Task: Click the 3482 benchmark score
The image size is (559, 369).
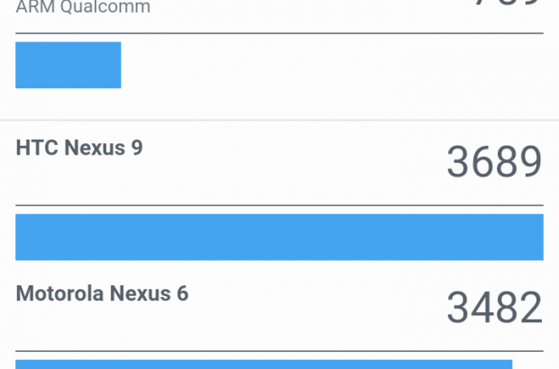Action: (494, 308)
